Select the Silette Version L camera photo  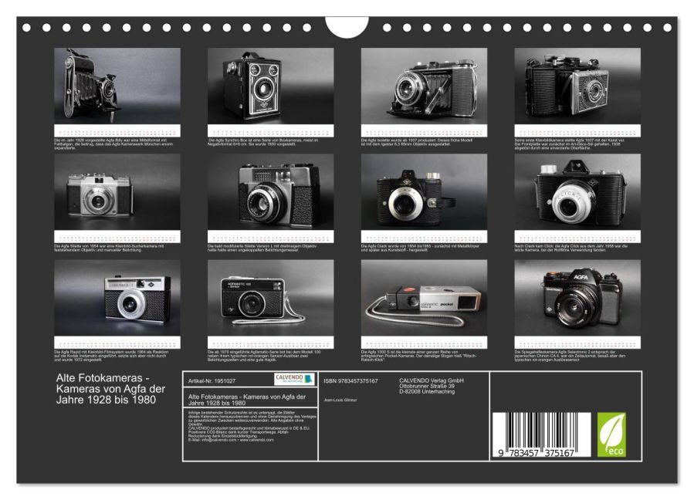(270, 192)
